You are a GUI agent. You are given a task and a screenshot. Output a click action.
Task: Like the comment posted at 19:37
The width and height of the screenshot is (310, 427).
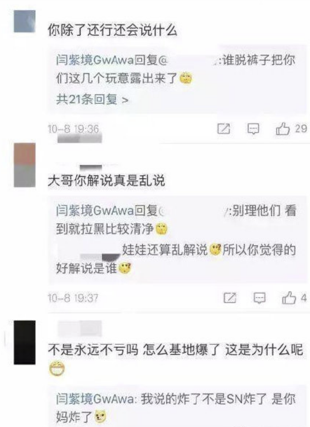coord(289,298)
